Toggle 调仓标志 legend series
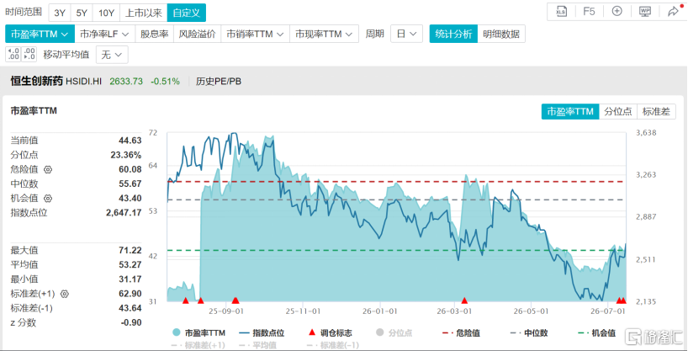 [x=330, y=333]
